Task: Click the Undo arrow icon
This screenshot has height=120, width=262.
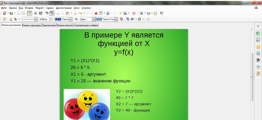Action: pos(81,13)
